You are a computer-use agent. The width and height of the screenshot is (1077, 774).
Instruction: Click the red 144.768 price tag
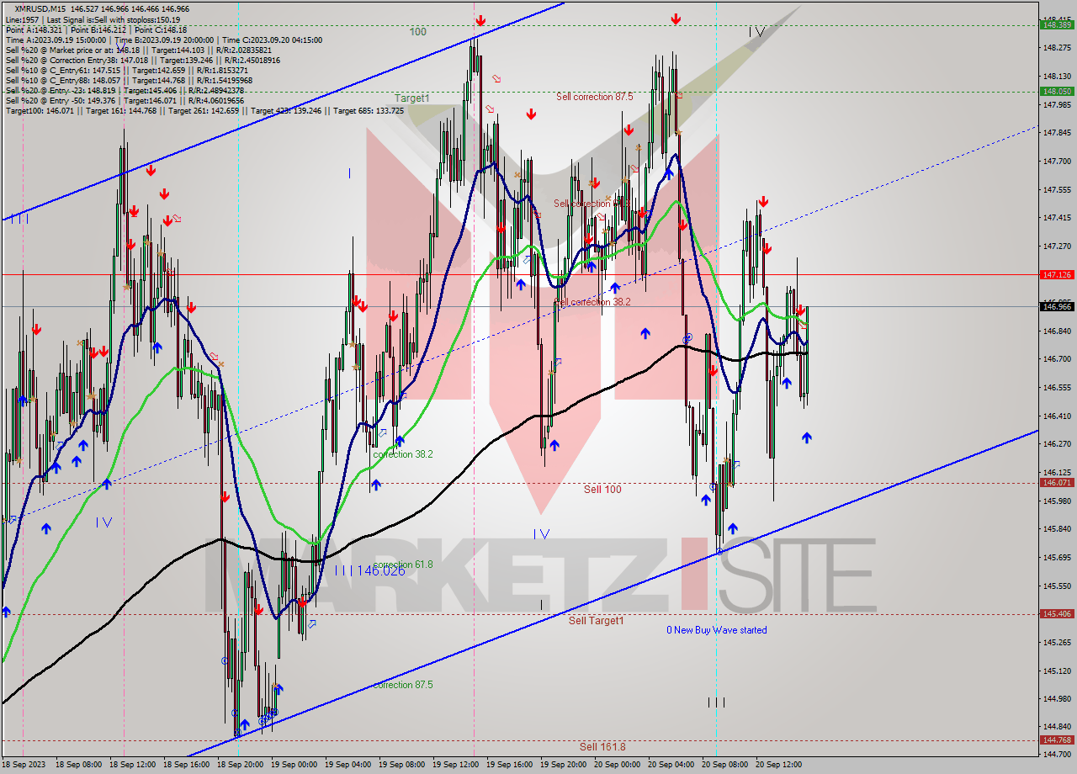1057,740
